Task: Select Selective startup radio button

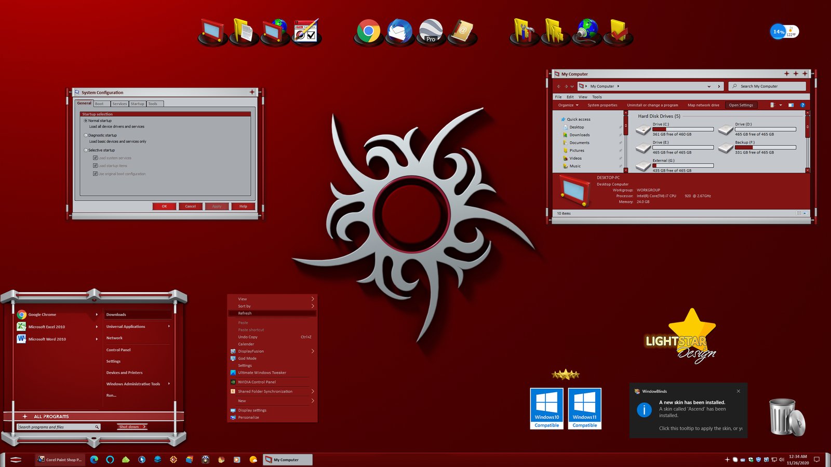Action: click(86, 150)
